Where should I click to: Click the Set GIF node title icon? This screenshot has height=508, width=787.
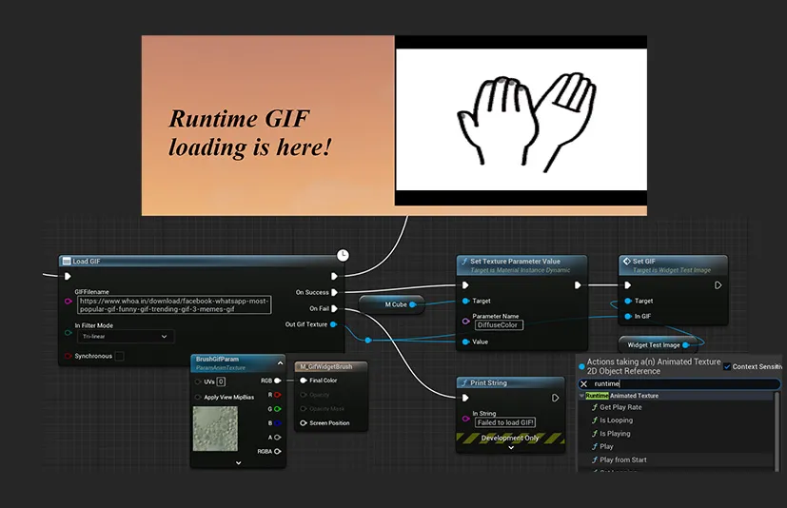tap(626, 261)
